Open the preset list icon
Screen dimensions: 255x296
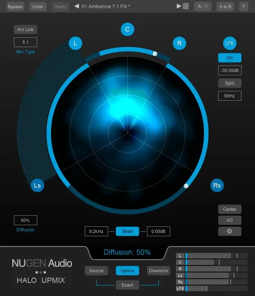[186, 7]
